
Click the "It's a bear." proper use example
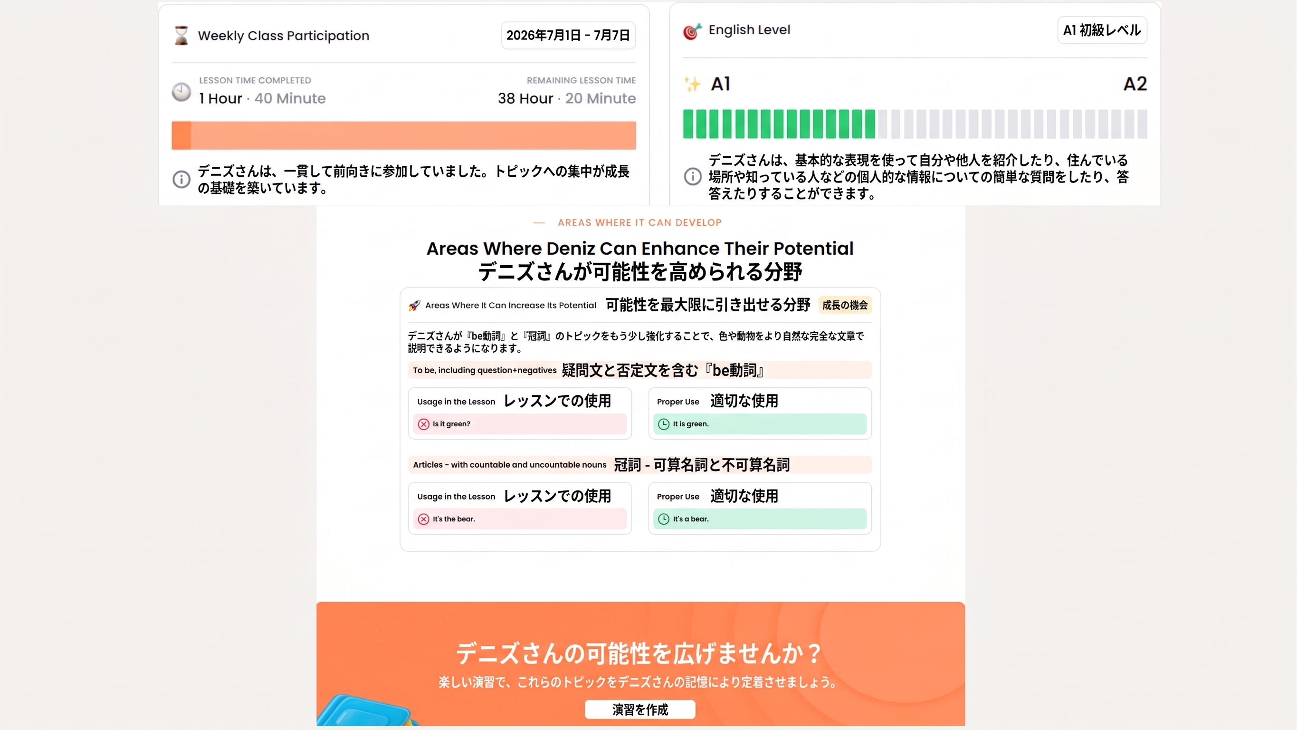[x=760, y=519]
